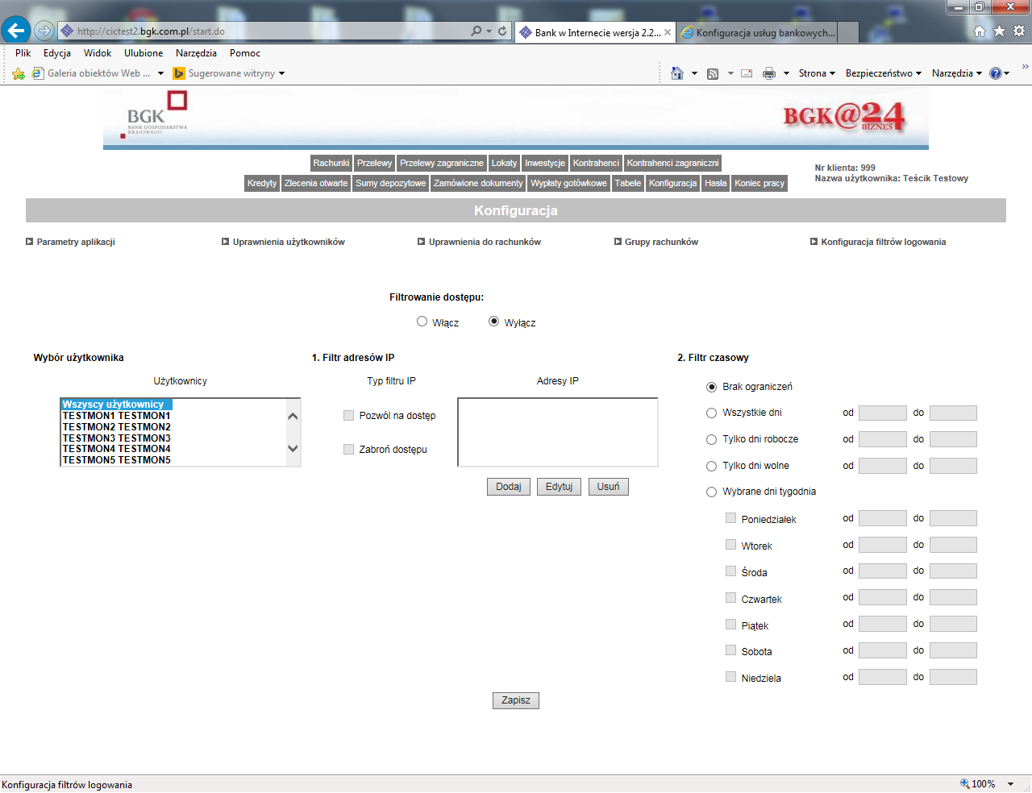Open the browser settings gear icon

[1018, 31]
